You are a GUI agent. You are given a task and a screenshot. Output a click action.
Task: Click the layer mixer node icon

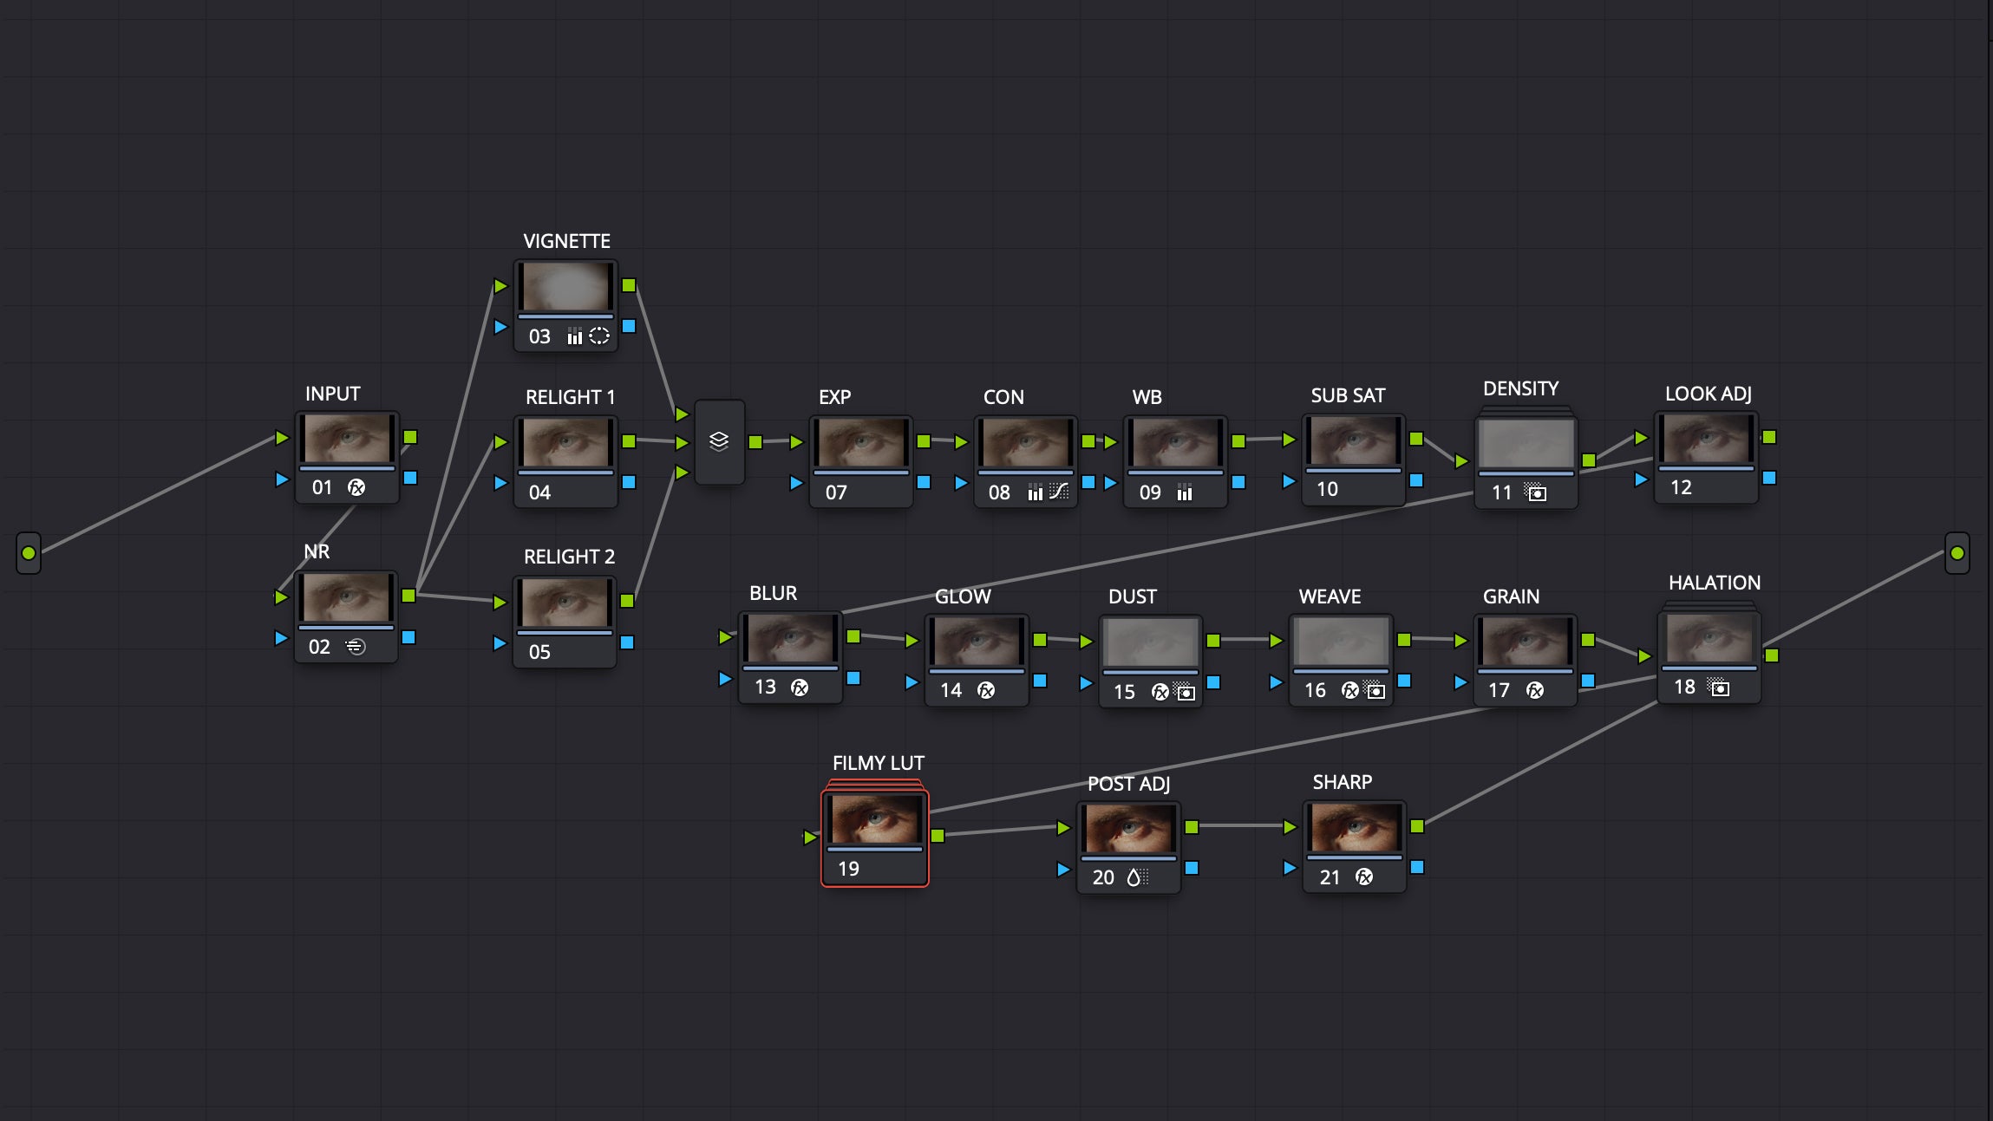pos(719,441)
